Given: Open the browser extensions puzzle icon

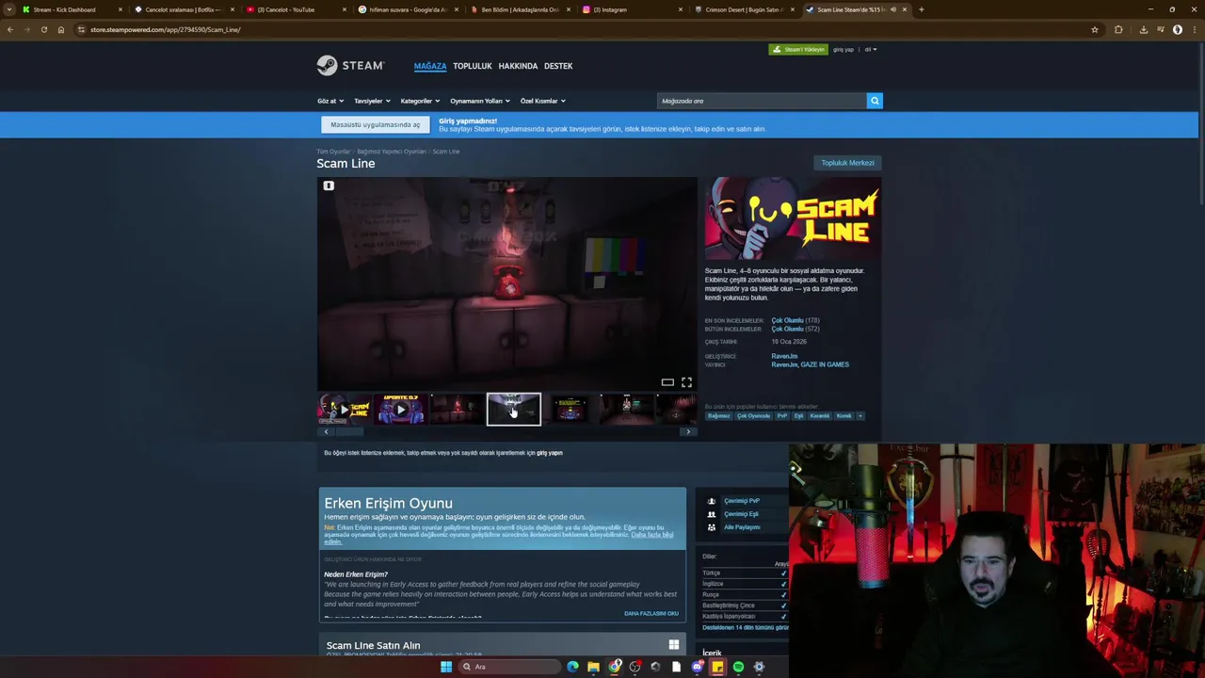Looking at the screenshot, I should [x=1118, y=29].
